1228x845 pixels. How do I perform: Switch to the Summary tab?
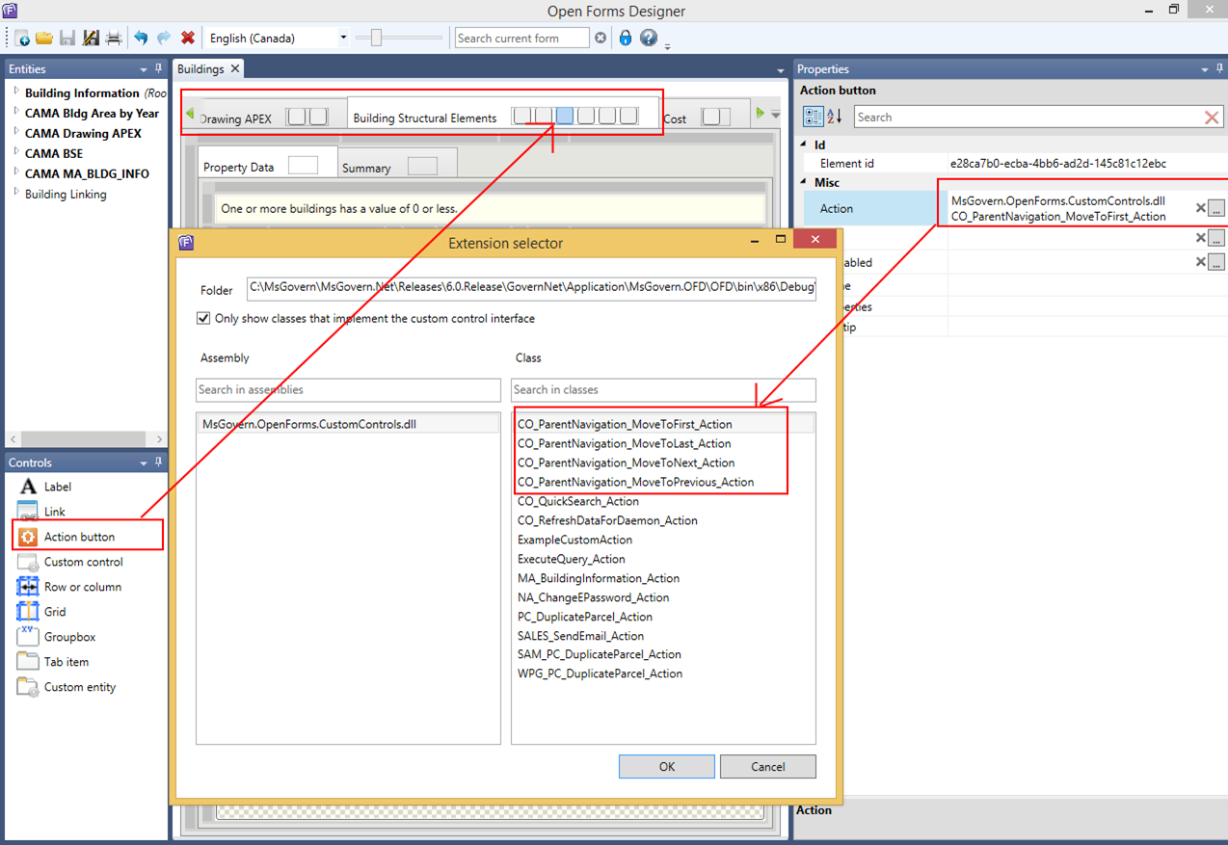click(x=366, y=168)
